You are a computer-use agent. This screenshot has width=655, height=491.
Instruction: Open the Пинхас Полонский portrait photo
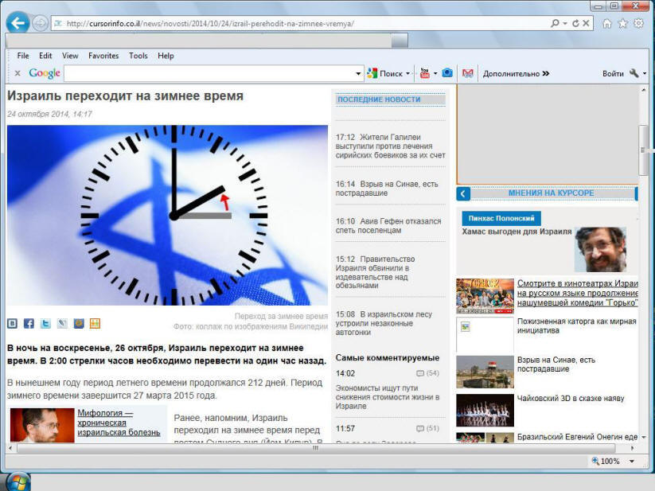pyautogui.click(x=600, y=250)
